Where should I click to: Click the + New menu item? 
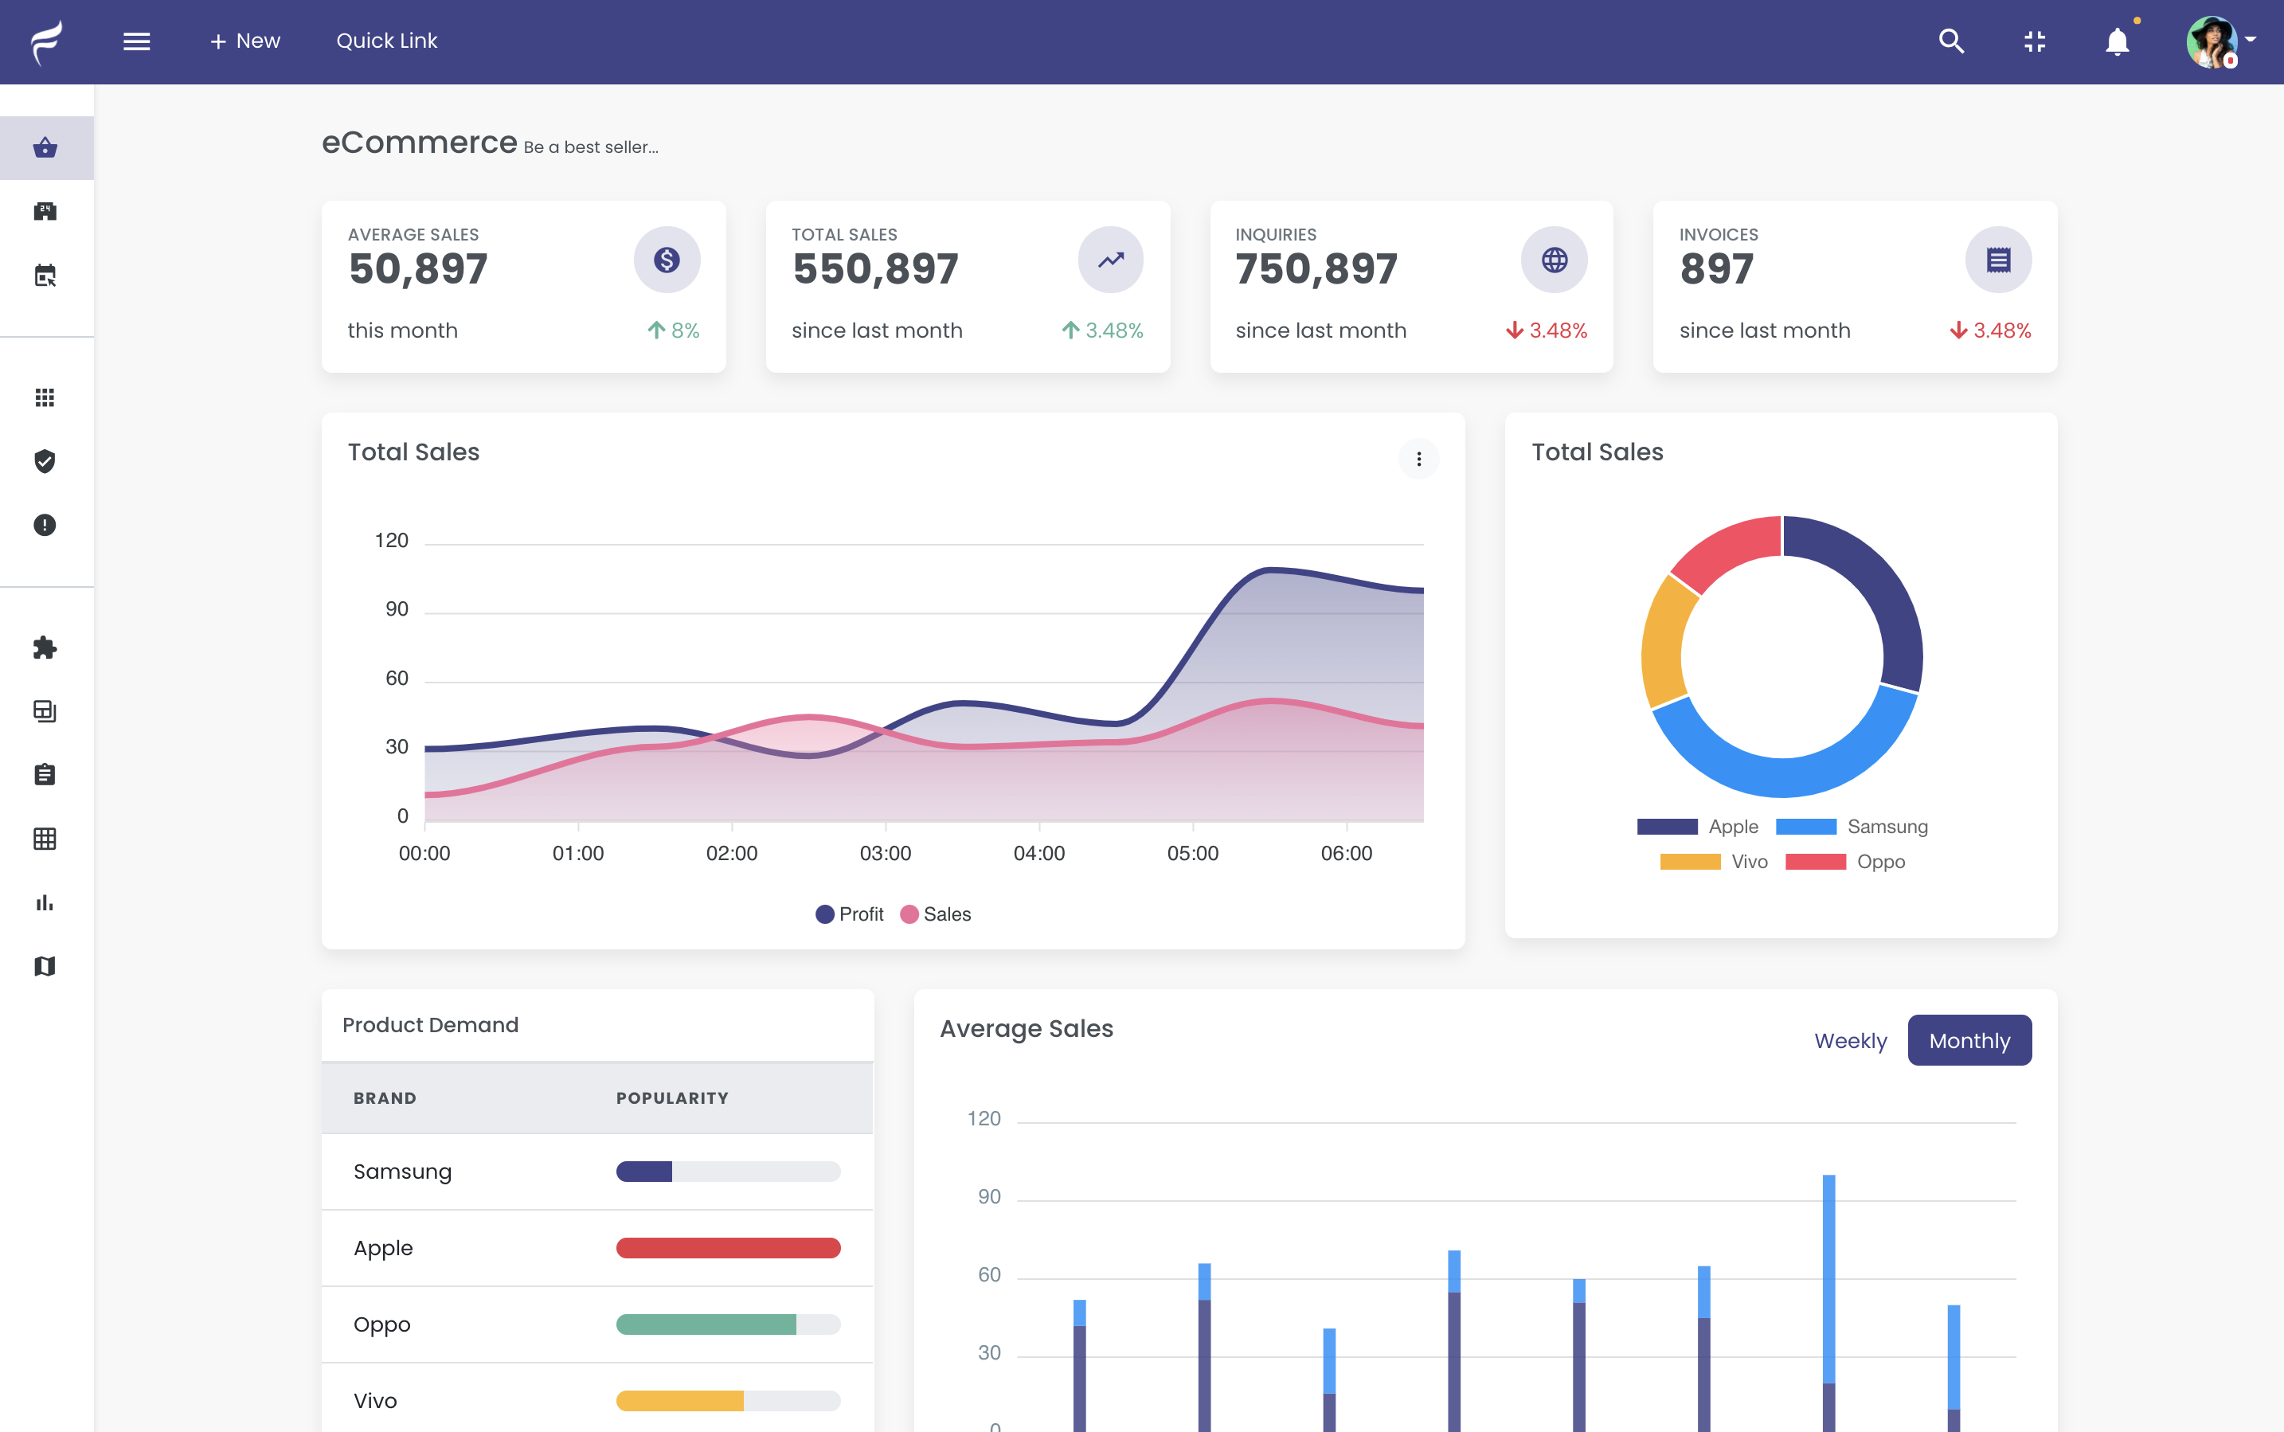click(244, 41)
